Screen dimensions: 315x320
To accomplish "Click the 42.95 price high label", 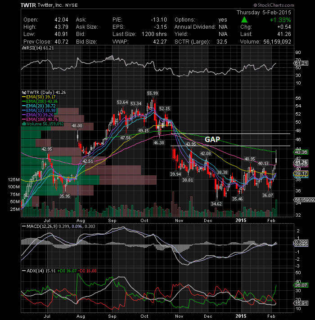I will click(47, 149).
